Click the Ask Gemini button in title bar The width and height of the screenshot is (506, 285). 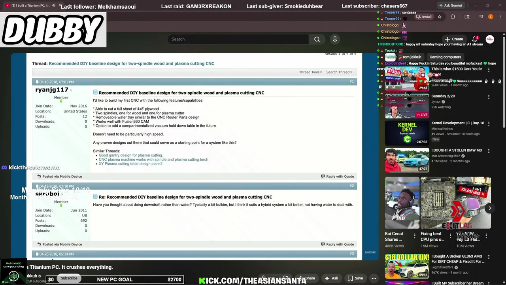coord(451,6)
